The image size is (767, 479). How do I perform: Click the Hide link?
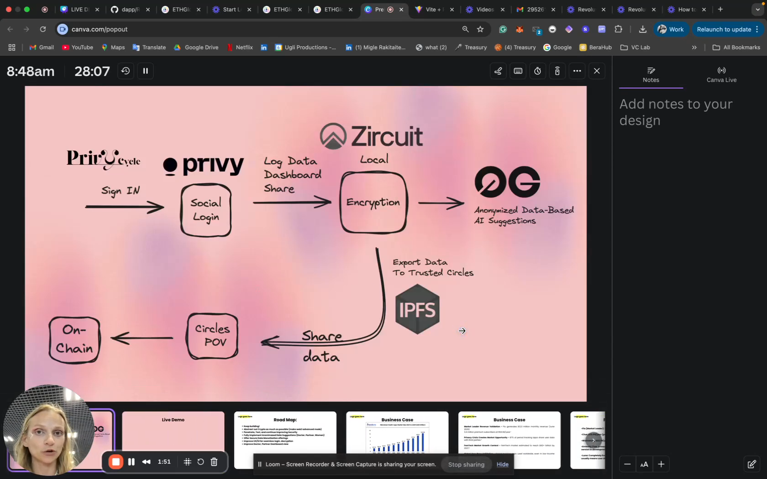tap(502, 464)
